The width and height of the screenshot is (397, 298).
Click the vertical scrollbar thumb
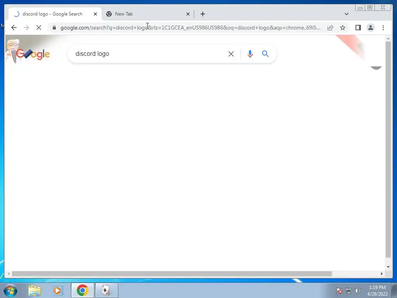388,149
